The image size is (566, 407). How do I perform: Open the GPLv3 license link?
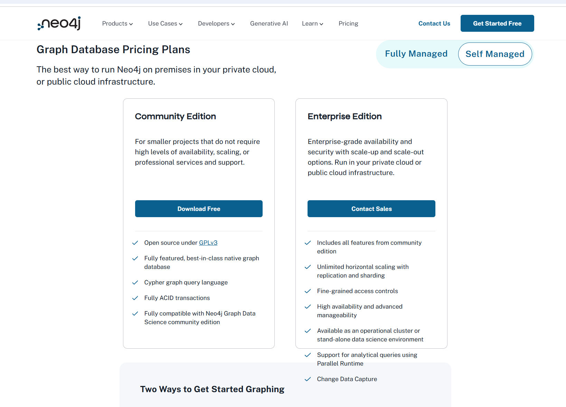pyautogui.click(x=208, y=243)
